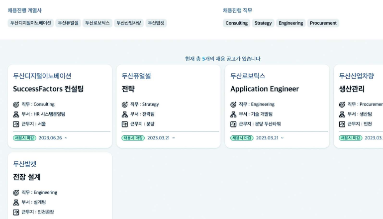
Task: Click the total 5개 job postings count text
Action: coord(223,59)
